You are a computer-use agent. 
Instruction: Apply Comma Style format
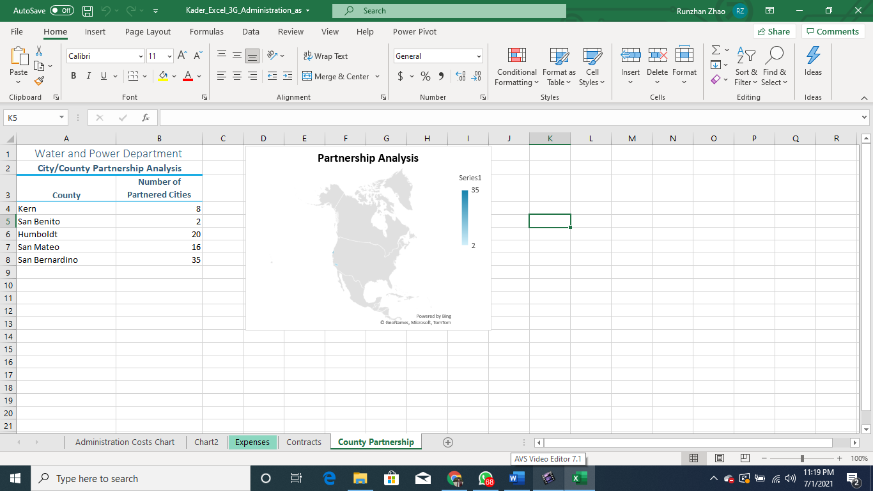pyautogui.click(x=441, y=76)
